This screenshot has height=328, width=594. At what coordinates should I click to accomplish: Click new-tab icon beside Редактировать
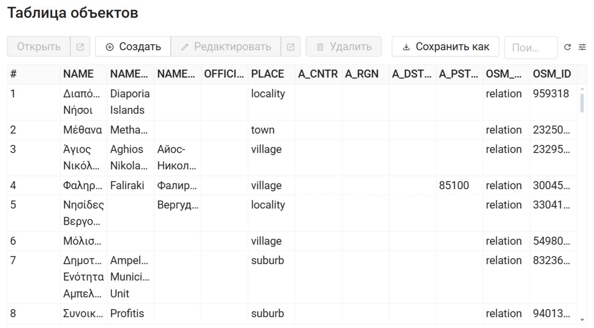click(x=291, y=47)
